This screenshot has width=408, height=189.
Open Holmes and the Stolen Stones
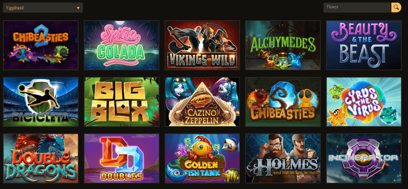click(x=283, y=158)
